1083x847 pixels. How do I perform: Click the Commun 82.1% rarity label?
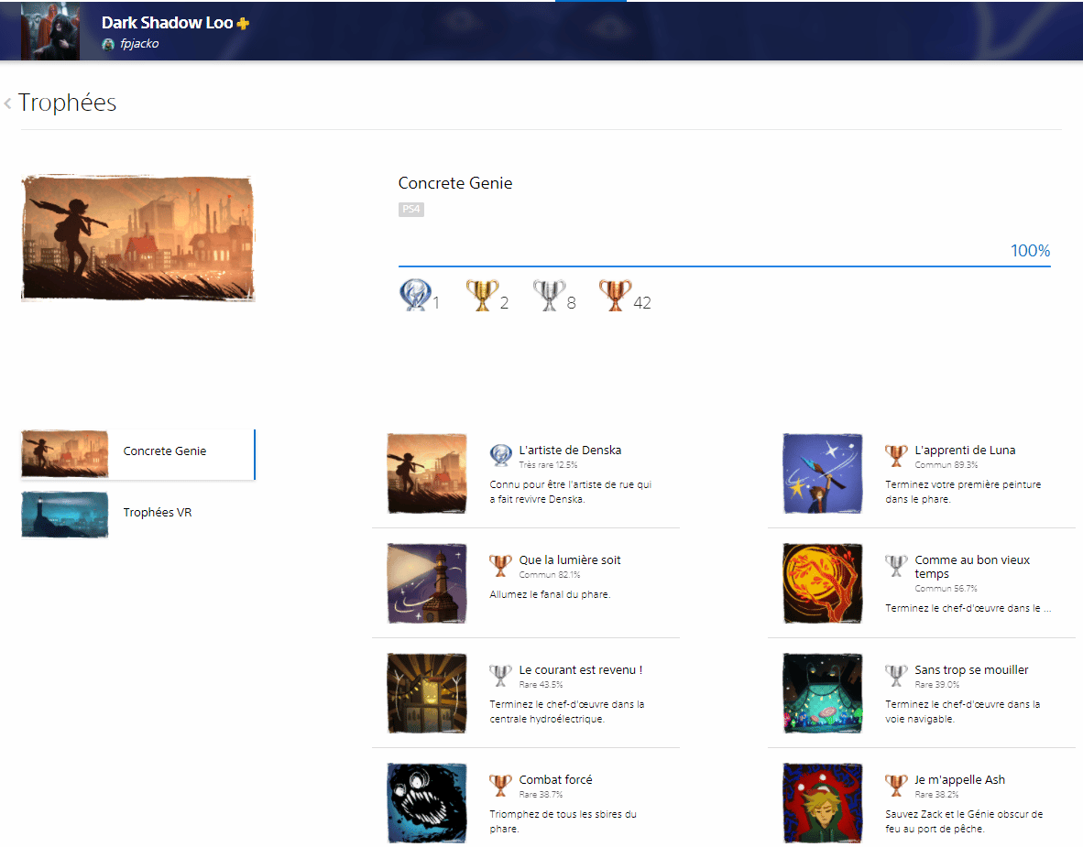pyautogui.click(x=550, y=574)
